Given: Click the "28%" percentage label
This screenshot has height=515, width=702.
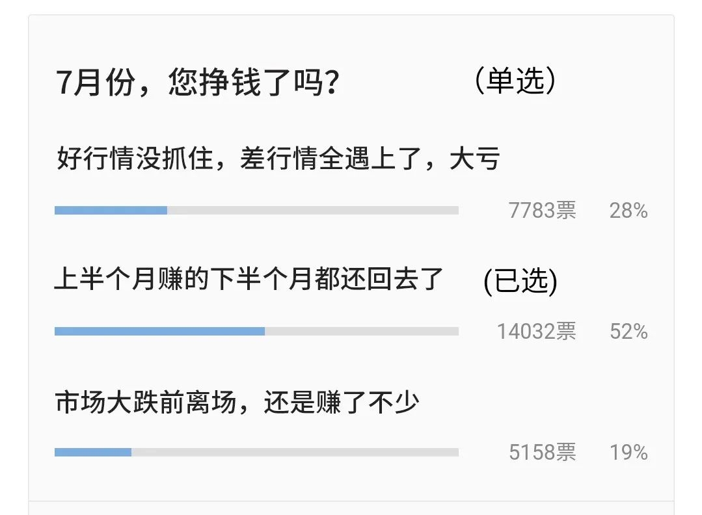Looking at the screenshot, I should pyautogui.click(x=628, y=211).
